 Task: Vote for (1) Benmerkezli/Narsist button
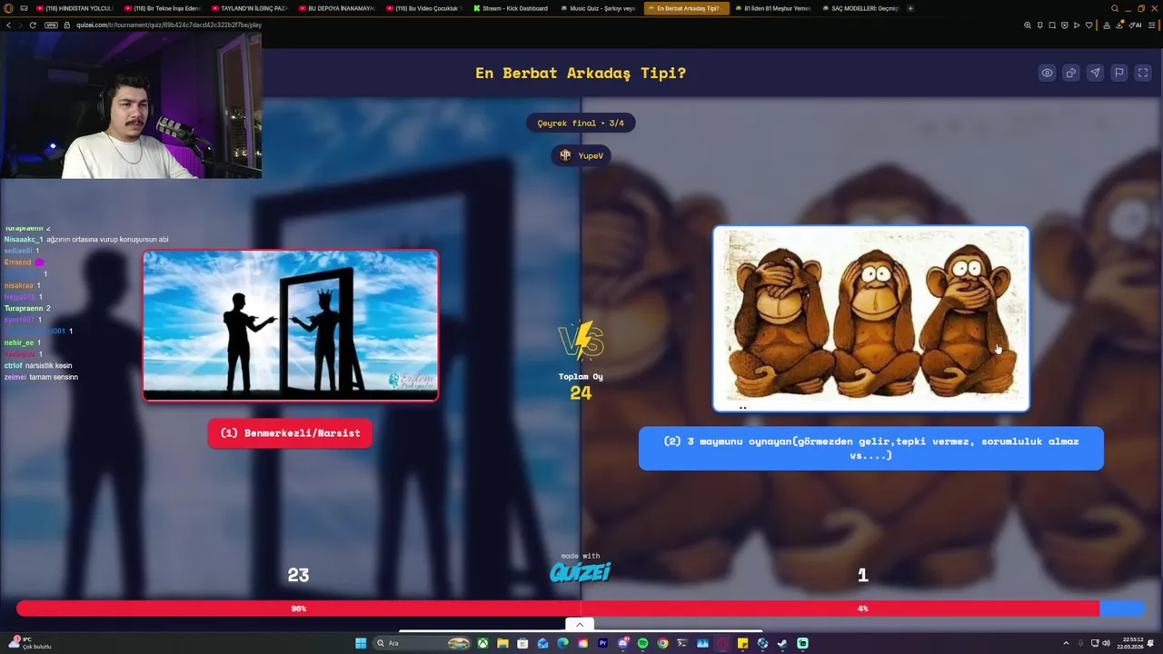290,433
